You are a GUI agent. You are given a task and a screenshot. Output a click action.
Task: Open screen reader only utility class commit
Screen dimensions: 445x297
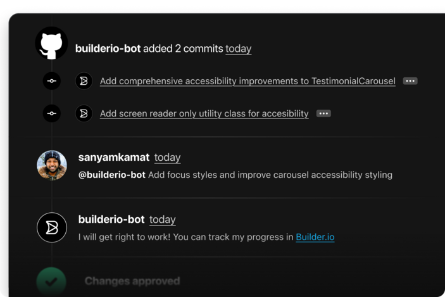(x=204, y=113)
